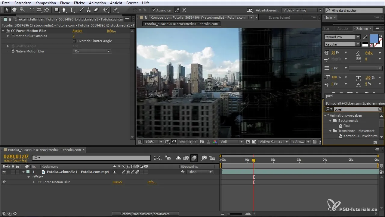Click the frame blending icon in timeline header
This screenshot has height=217, width=385.
[x=186, y=158]
